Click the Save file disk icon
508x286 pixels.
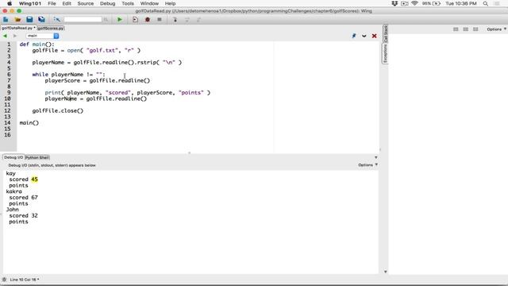pyautogui.click(x=29, y=19)
